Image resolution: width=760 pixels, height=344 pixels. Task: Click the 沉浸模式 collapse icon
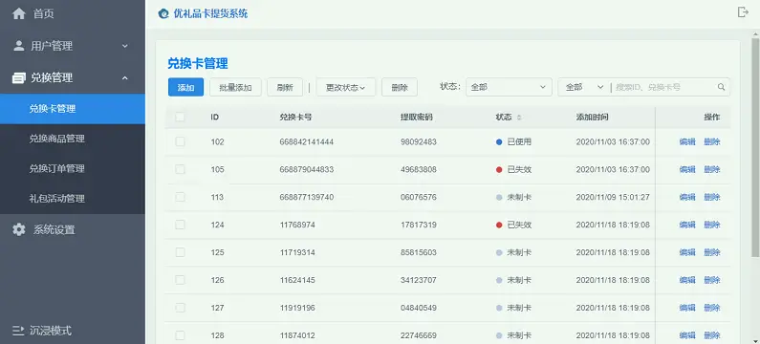(x=18, y=331)
